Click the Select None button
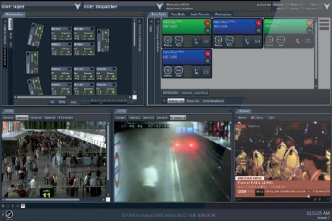Viewport: 332px width, 221px height. 201,93
